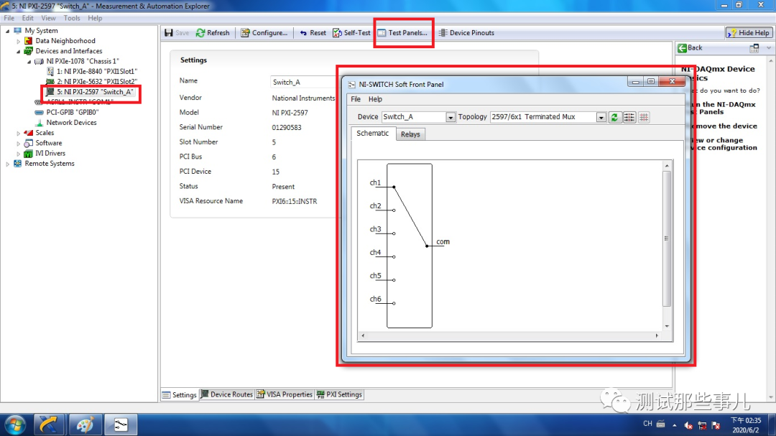Image resolution: width=776 pixels, height=436 pixels.
Task: Connect ch4 terminal in schematic
Action: point(394,257)
